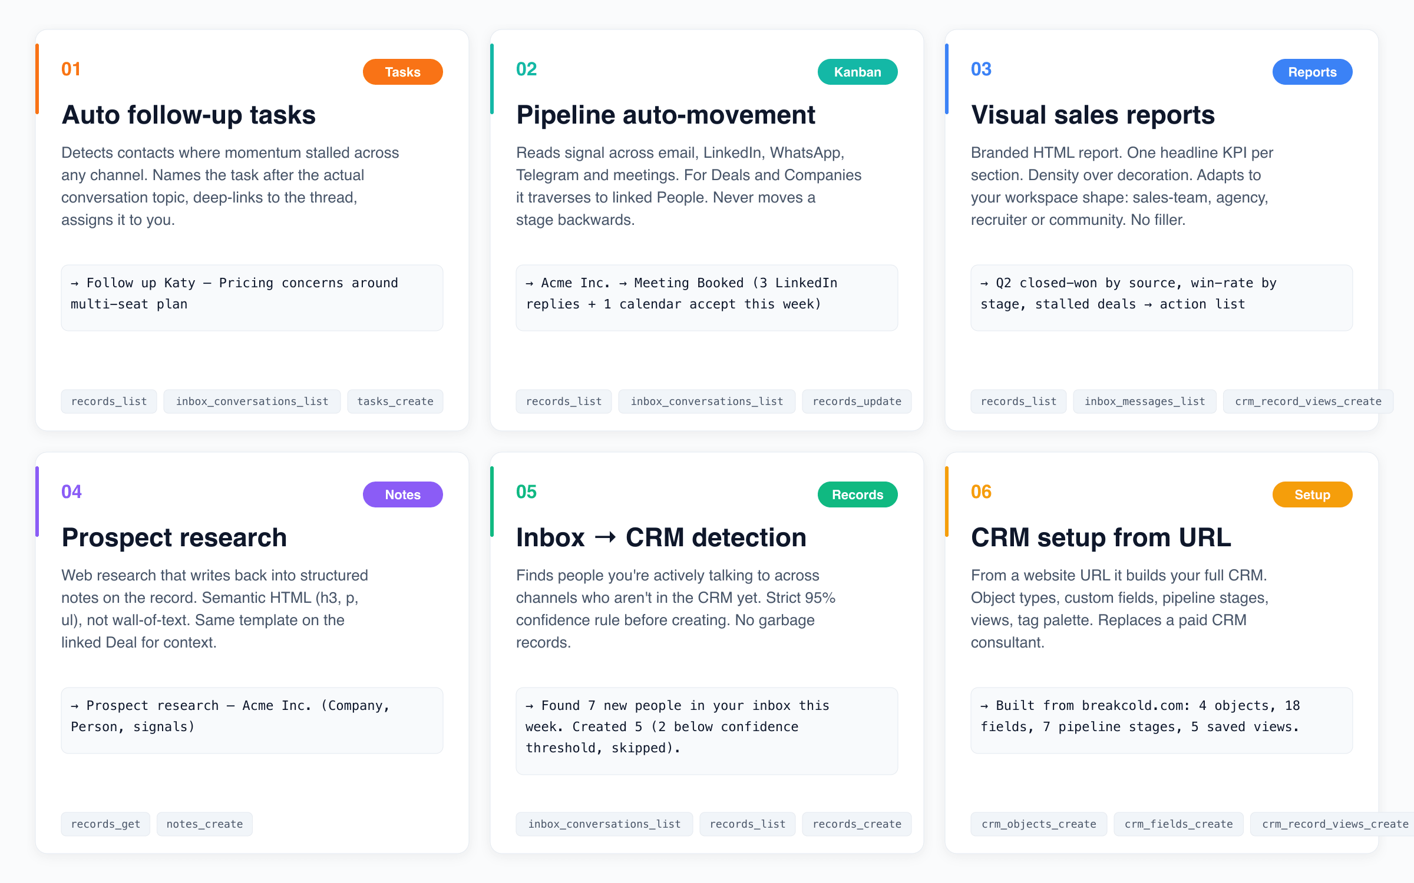Image resolution: width=1414 pixels, height=883 pixels.
Task: Click the crm_fields_create tag
Action: coord(1179,824)
